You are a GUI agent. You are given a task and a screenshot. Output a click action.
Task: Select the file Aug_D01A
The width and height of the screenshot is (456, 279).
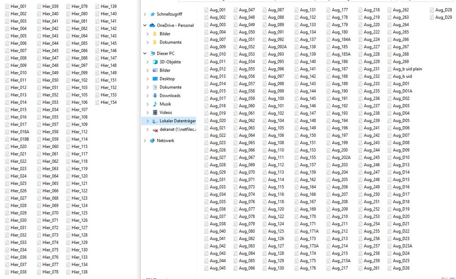402,91
